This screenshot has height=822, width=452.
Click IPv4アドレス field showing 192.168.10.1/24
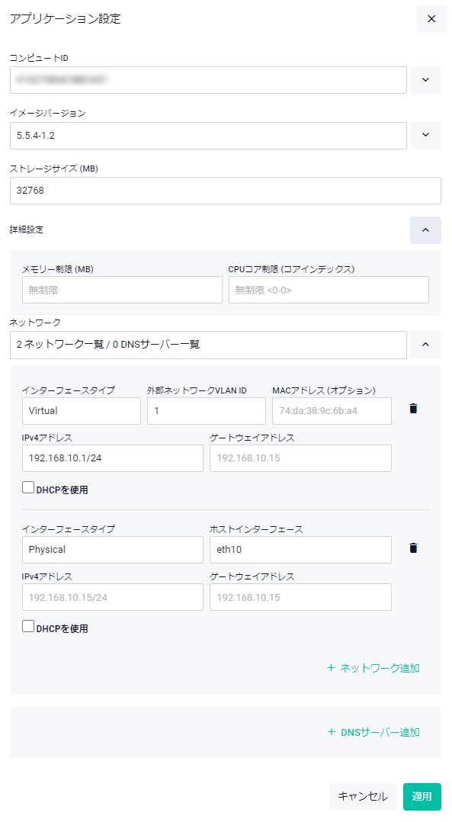(113, 458)
